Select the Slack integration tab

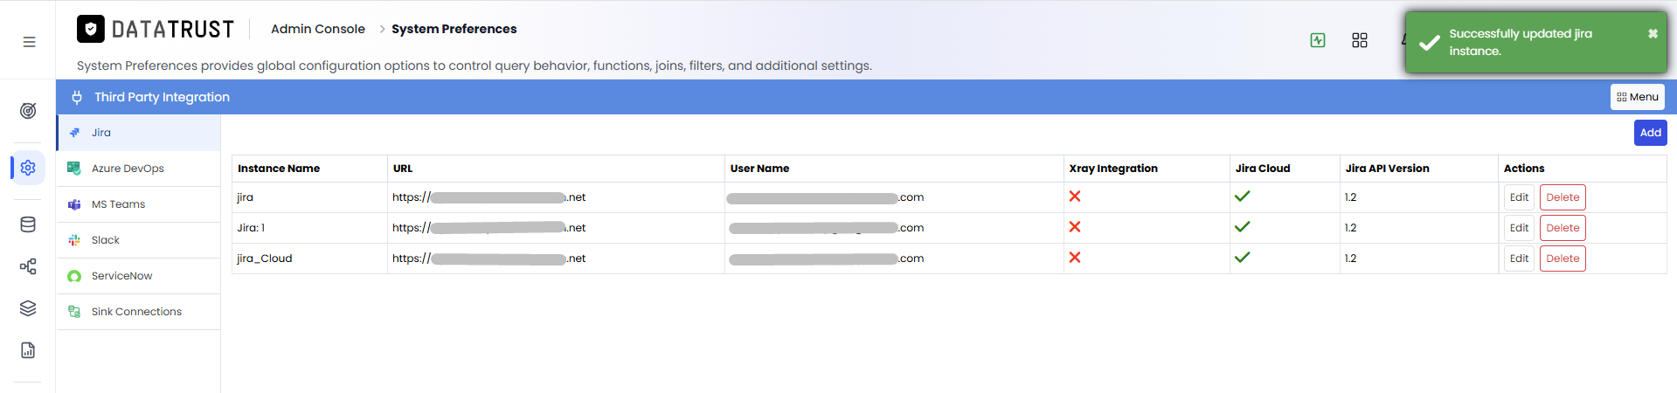pyautogui.click(x=138, y=240)
